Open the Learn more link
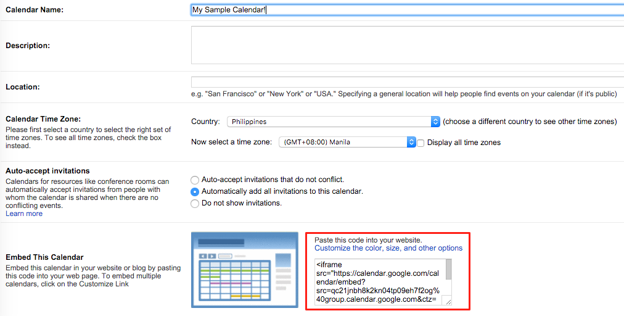624x316 pixels. point(24,214)
